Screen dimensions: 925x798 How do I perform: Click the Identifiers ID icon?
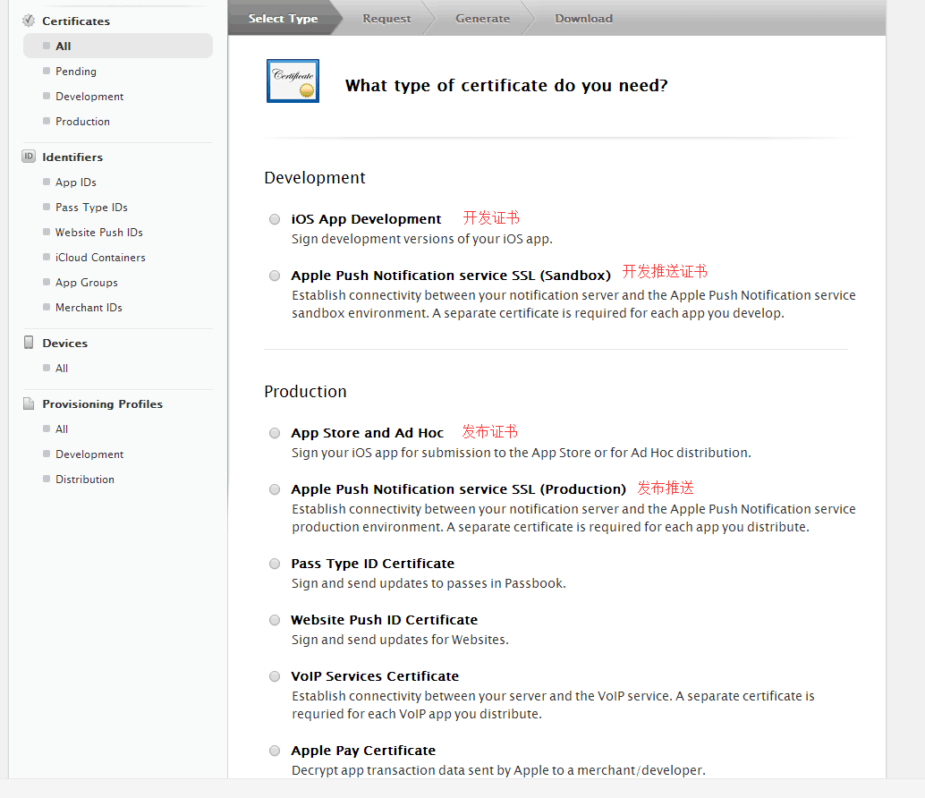point(29,157)
